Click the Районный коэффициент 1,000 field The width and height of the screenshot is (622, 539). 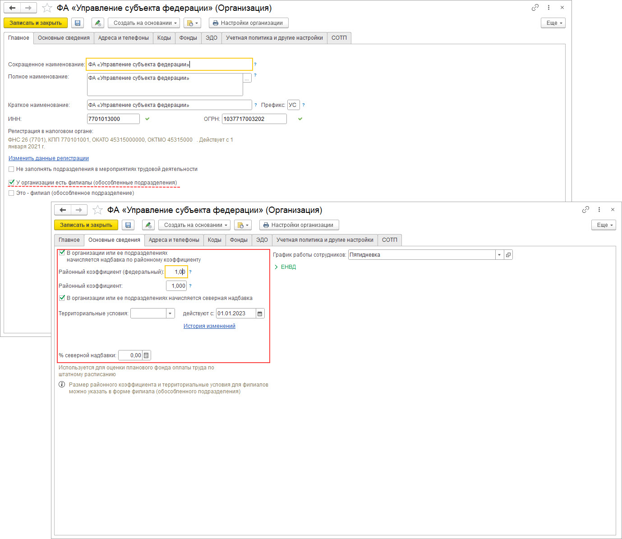pos(176,286)
